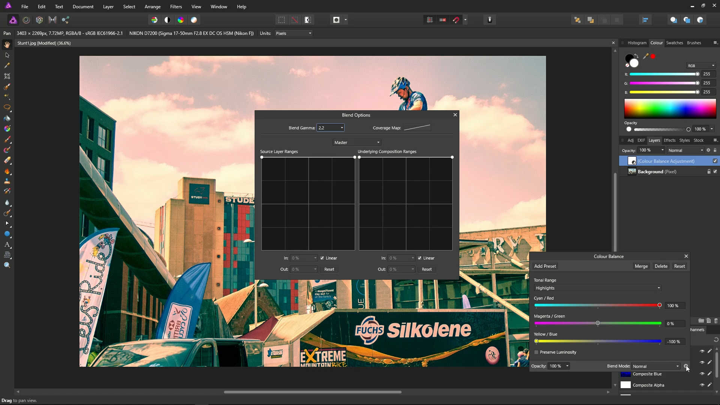
Task: Open the Text tool
Action: tap(7, 245)
